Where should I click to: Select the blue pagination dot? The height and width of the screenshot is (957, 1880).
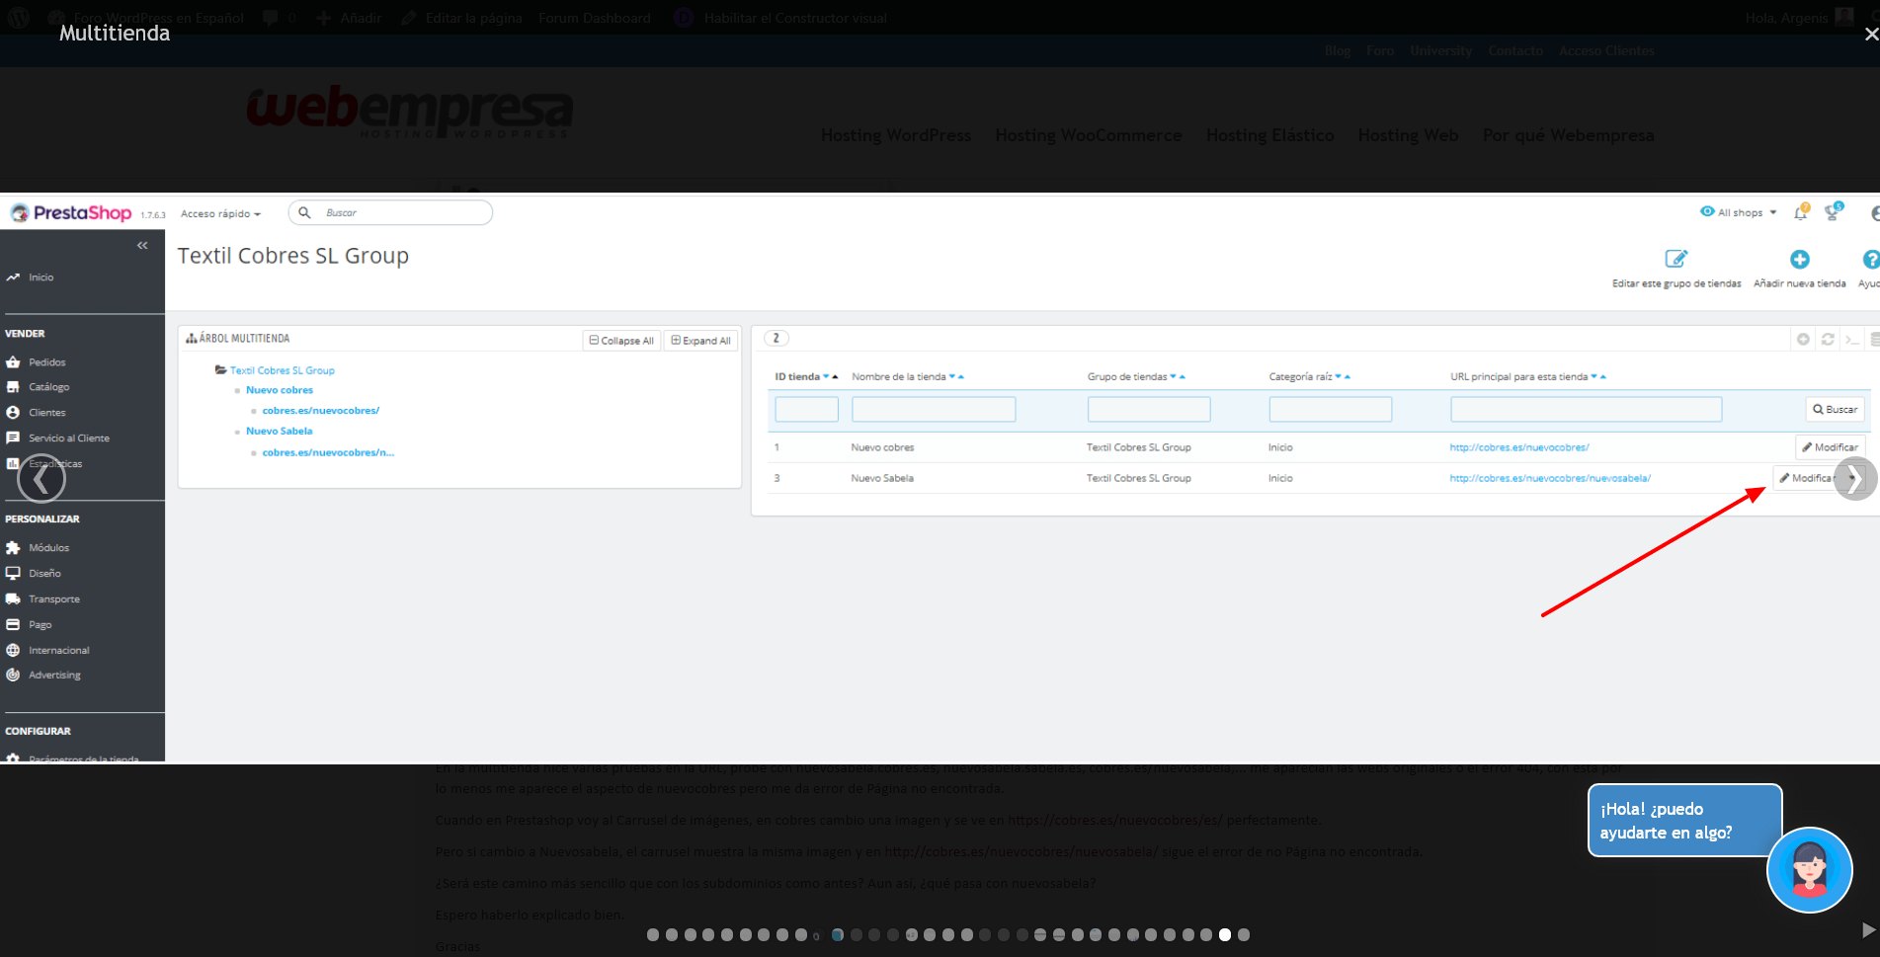(838, 935)
